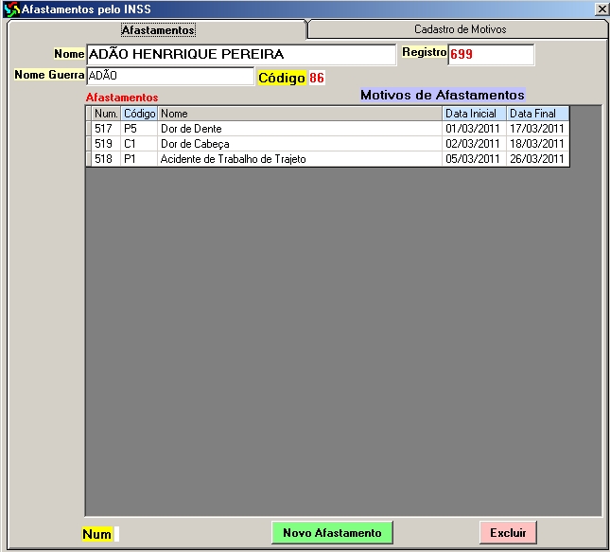The height and width of the screenshot is (552, 610).
Task: Click the end date 18/03/2011
Action: tap(537, 144)
